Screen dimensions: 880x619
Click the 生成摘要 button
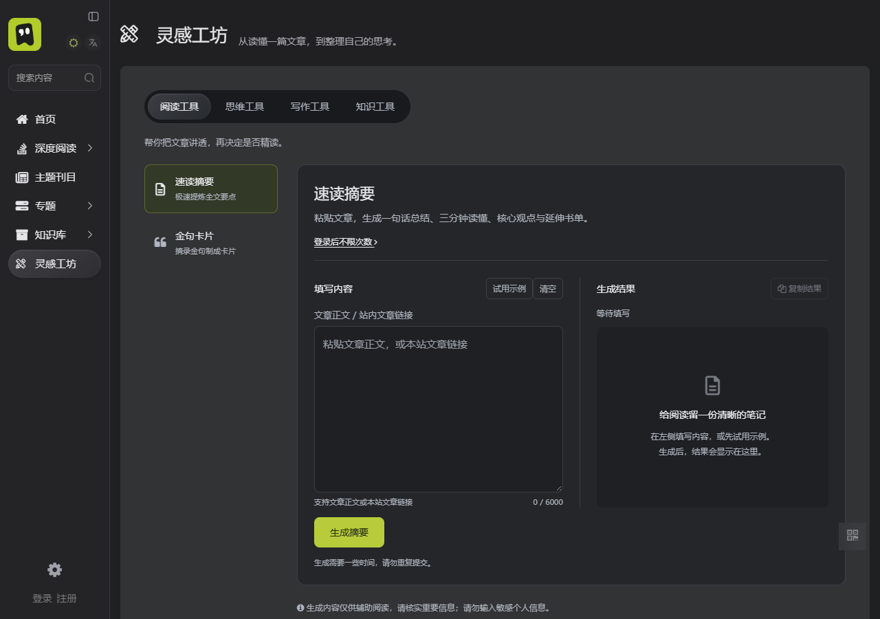pyautogui.click(x=349, y=532)
